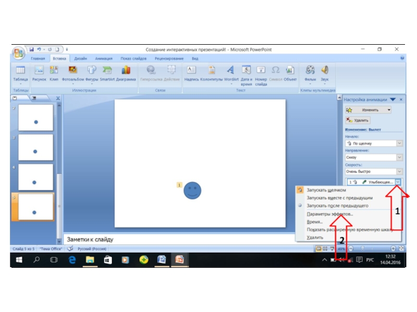Open the Начало dropdown showing По щелчку
Image resolution: width=417 pixels, height=312 pixels.
[374, 143]
